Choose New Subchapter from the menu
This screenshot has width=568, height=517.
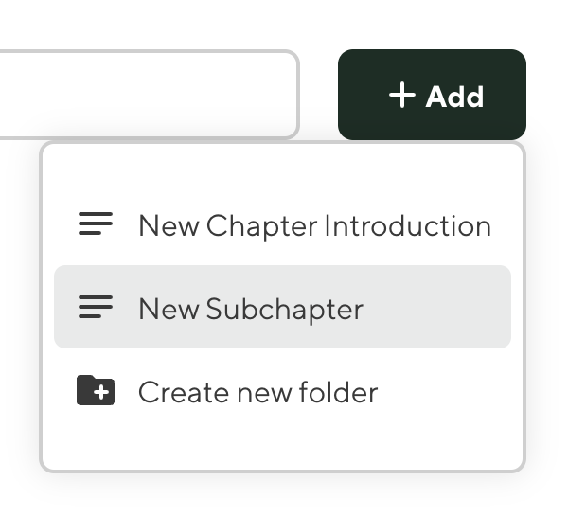pyautogui.click(x=251, y=309)
